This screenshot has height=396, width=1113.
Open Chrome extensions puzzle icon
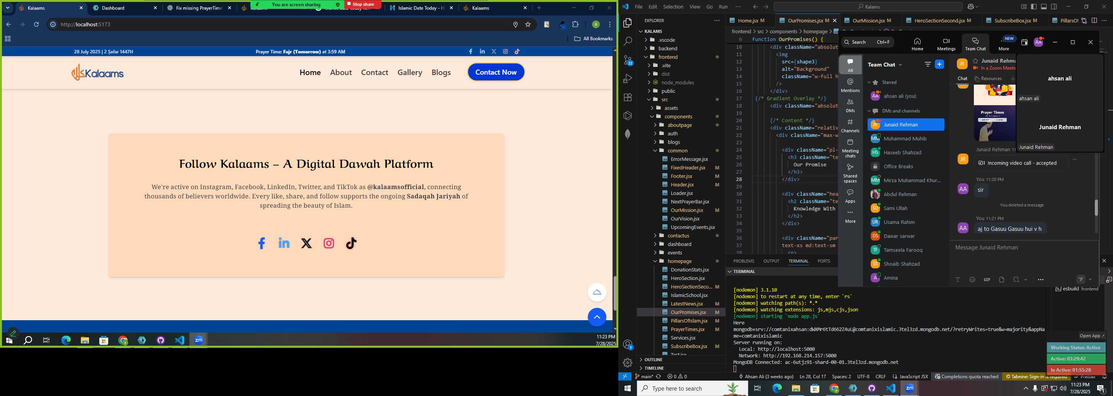(x=575, y=25)
